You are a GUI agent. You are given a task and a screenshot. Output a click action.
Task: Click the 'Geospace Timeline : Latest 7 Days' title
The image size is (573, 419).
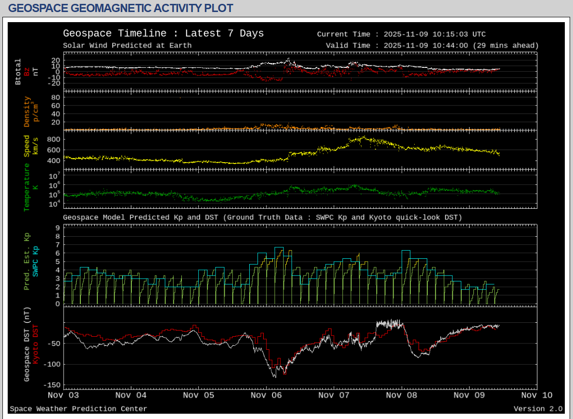tap(163, 33)
